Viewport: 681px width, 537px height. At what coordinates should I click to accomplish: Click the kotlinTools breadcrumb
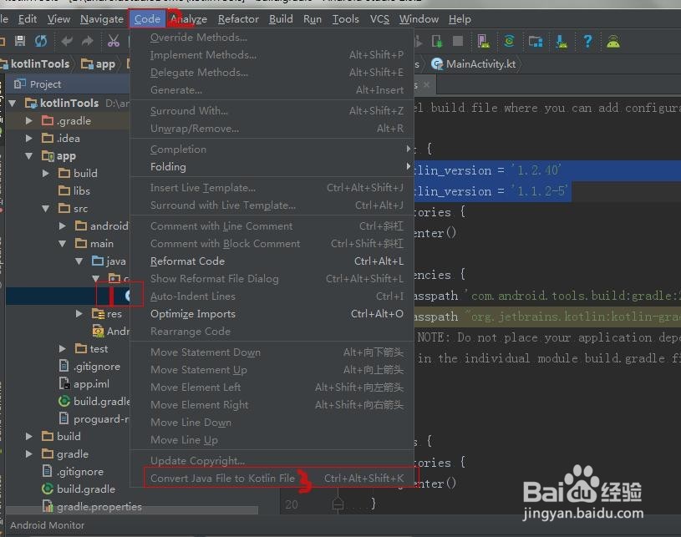pyautogui.click(x=36, y=63)
